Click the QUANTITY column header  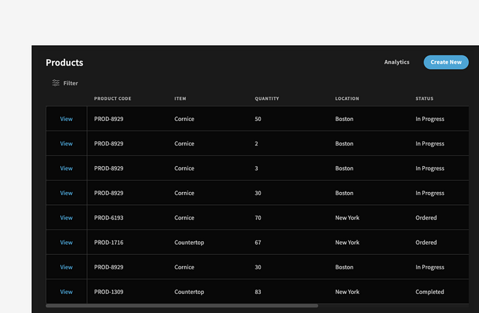point(267,98)
